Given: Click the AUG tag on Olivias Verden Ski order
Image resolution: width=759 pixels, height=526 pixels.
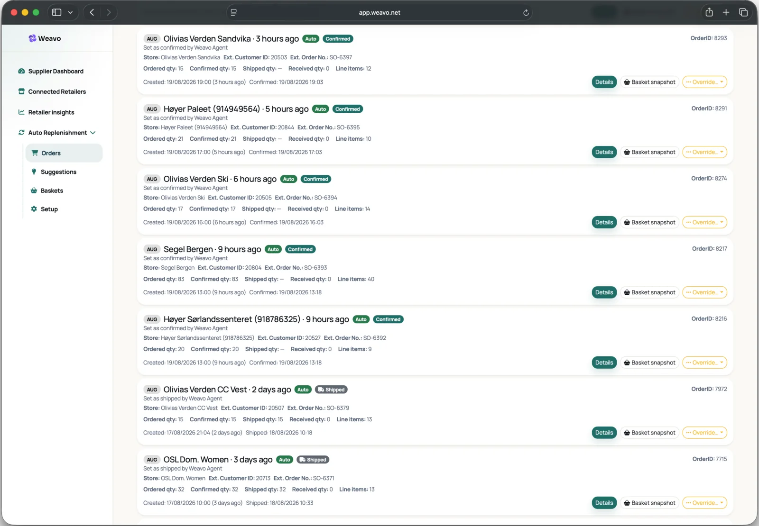Looking at the screenshot, I should click(152, 179).
